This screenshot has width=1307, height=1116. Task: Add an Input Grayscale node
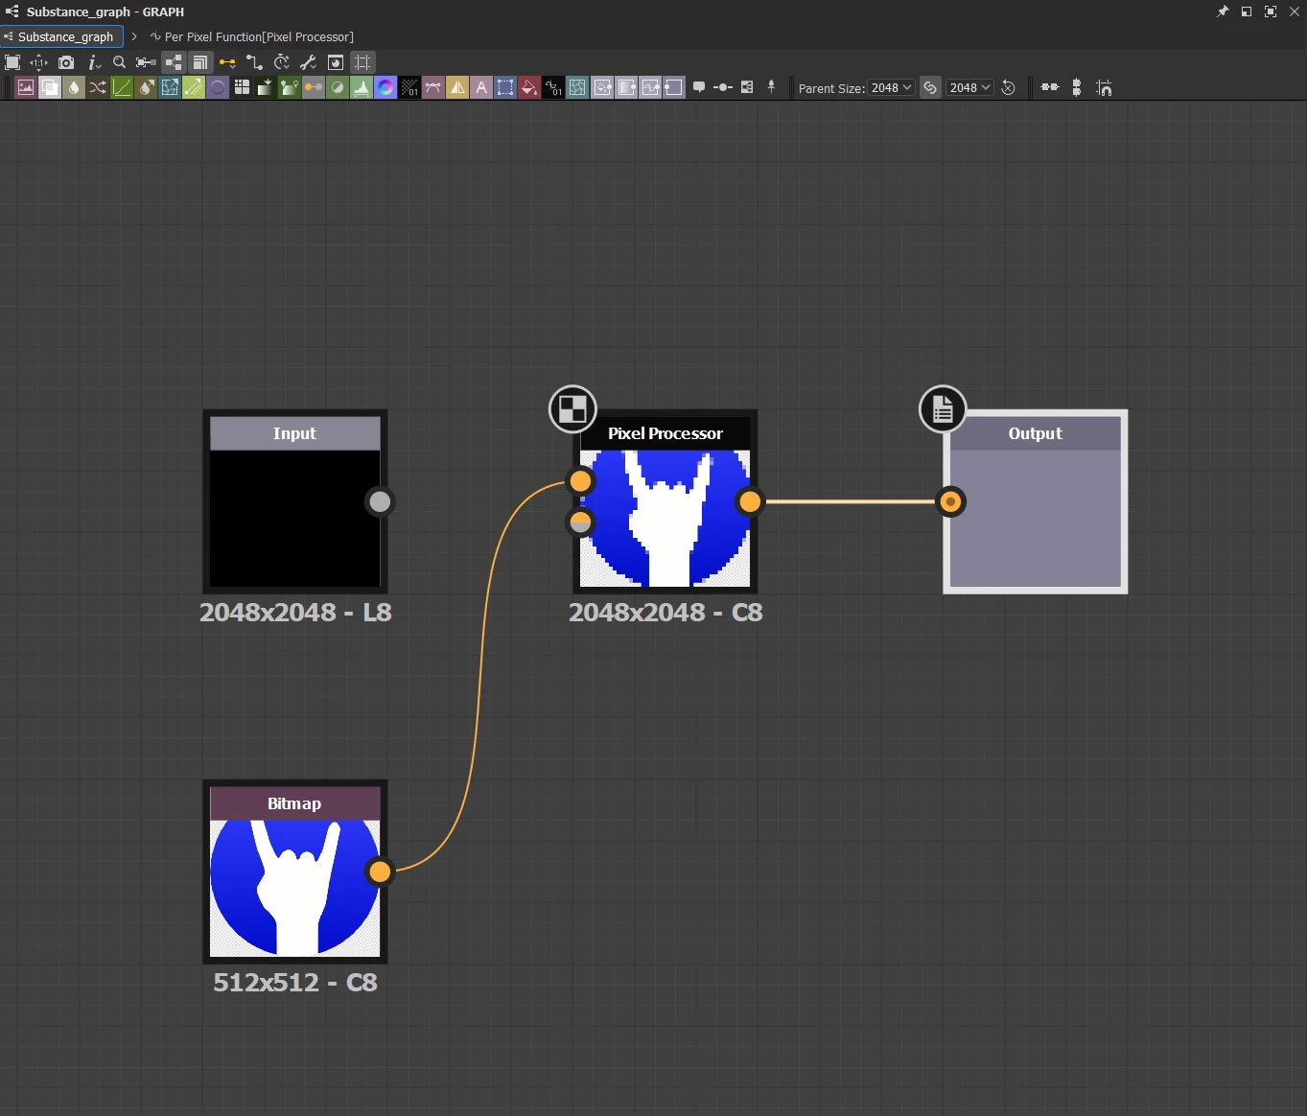point(626,87)
